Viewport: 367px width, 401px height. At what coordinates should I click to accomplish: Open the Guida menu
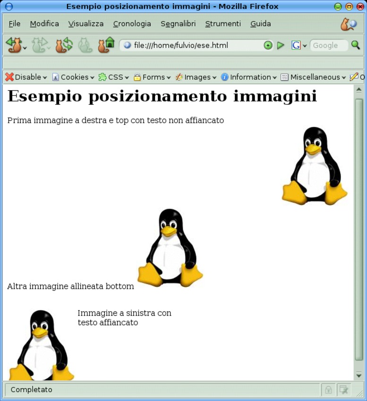coord(261,24)
